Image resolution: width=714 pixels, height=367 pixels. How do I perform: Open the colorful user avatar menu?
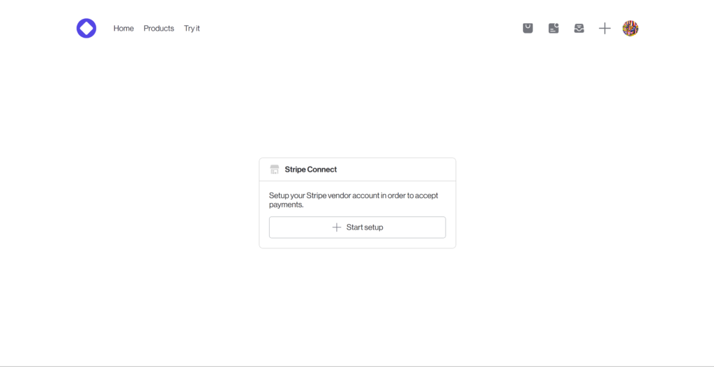630,29
